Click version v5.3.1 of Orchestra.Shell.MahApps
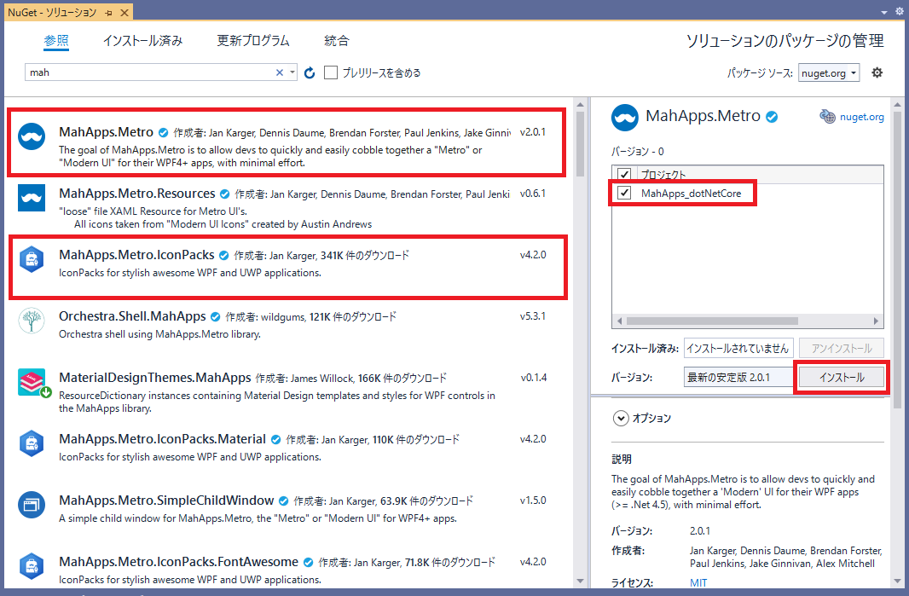909x596 pixels. tap(533, 316)
